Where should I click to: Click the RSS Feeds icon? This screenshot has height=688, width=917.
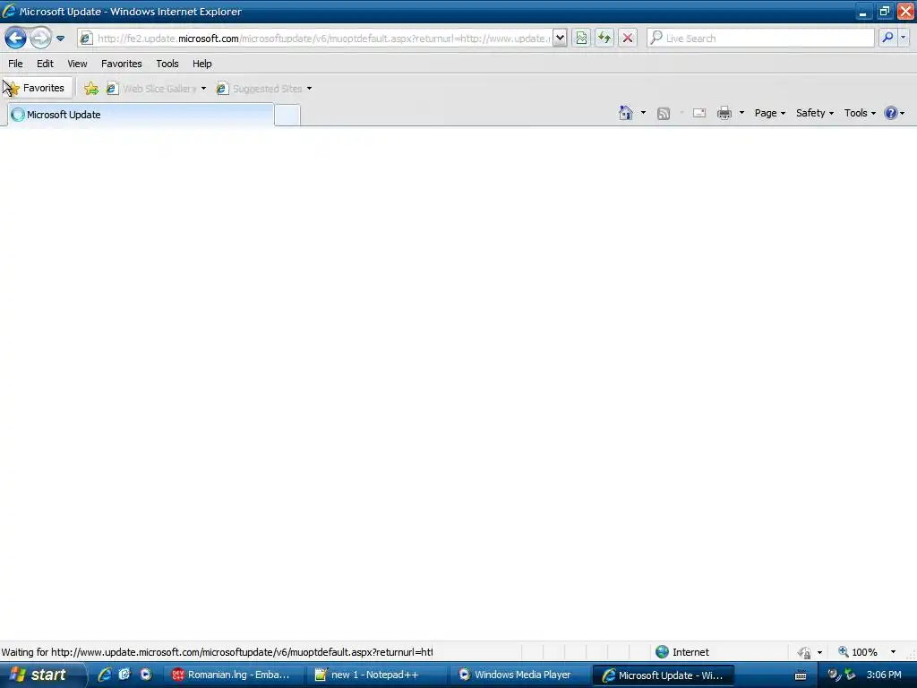pos(664,114)
